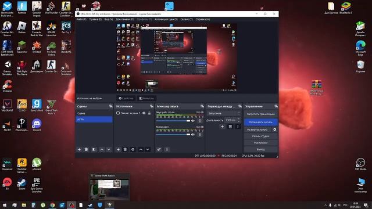The image size is (372, 209).
Task: Add a new scene with the plus icon in Сцены
Action: pyautogui.click(x=79, y=150)
